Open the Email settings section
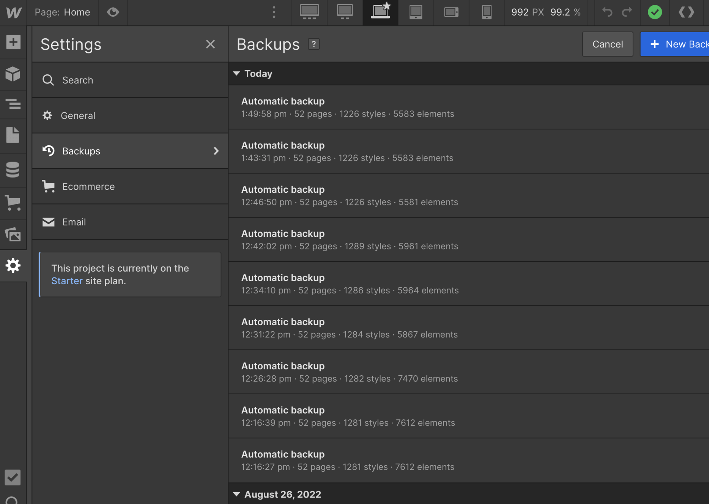Viewport: 709px width, 504px height. tap(74, 222)
